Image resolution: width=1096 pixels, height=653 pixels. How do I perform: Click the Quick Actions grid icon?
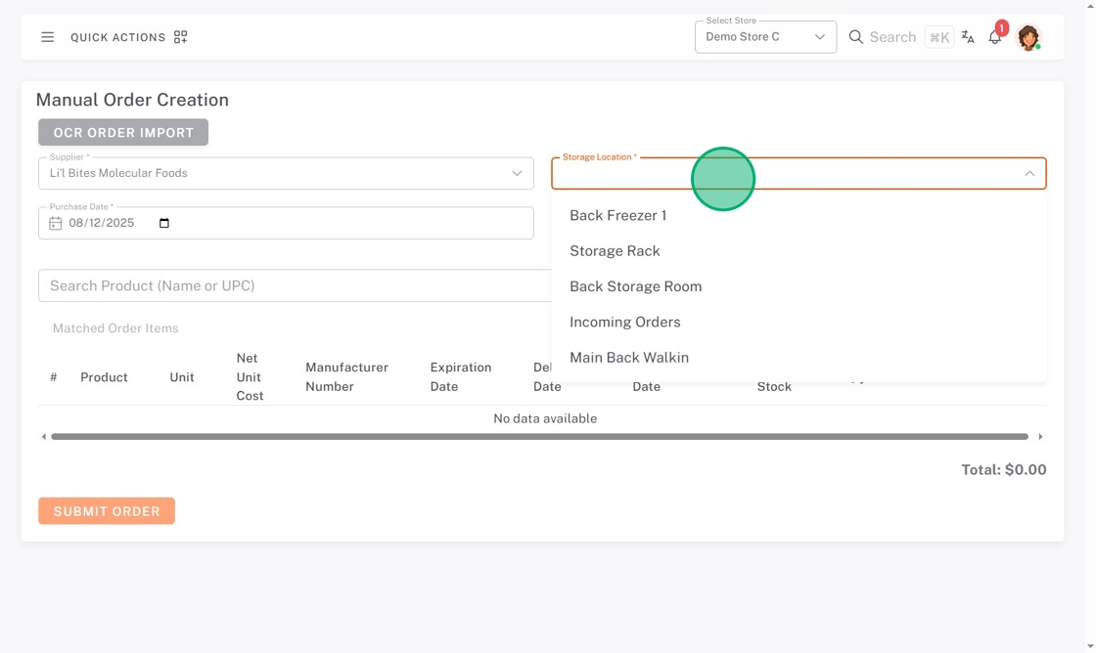point(180,37)
